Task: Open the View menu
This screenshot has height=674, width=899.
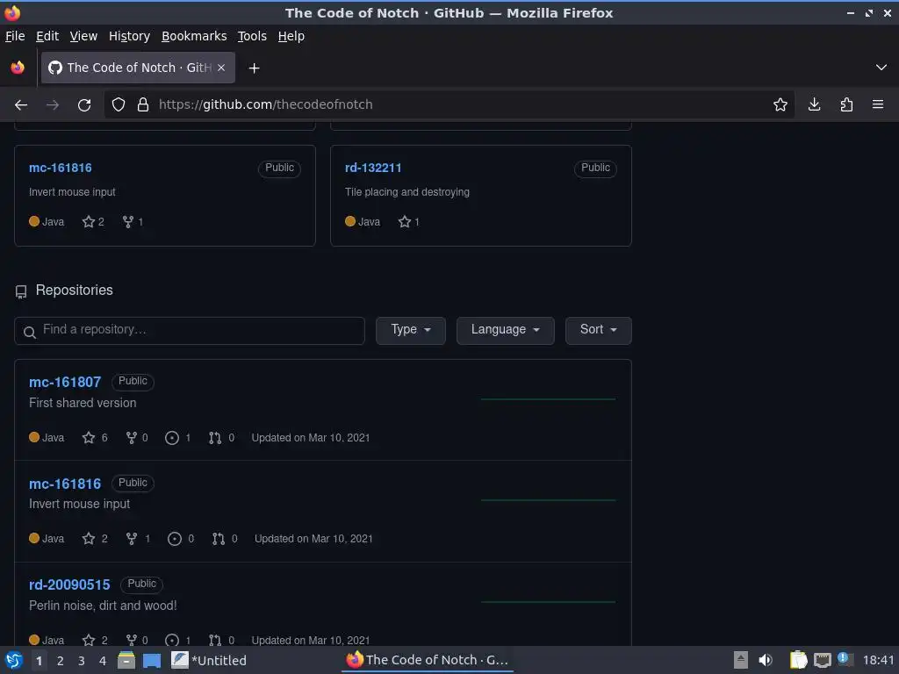Action: pos(83,36)
